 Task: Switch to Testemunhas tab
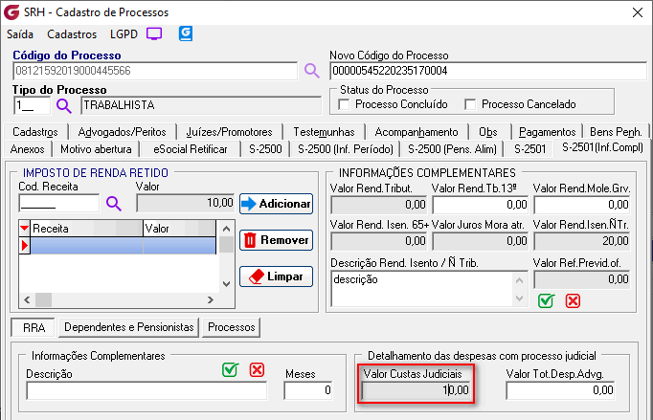pos(324,132)
